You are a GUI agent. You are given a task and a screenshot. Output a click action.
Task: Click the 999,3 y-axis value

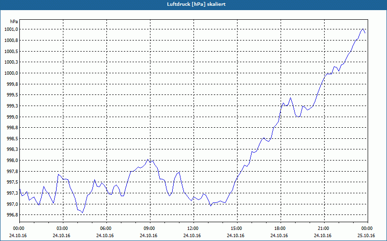pyautogui.click(x=13, y=106)
